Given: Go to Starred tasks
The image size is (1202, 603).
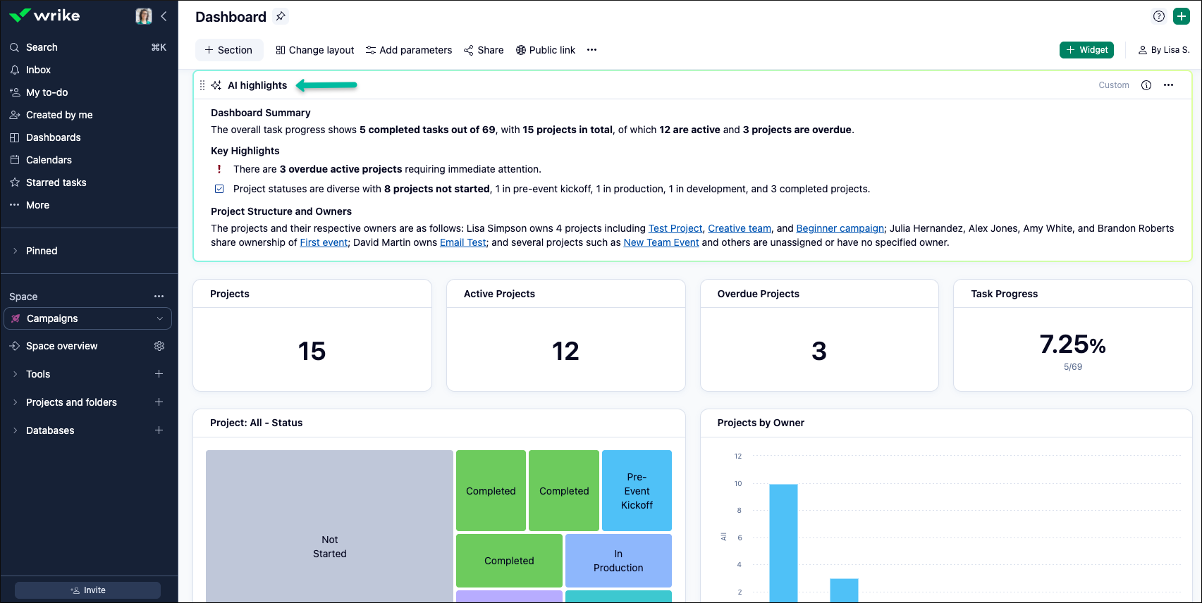Looking at the screenshot, I should (56, 182).
